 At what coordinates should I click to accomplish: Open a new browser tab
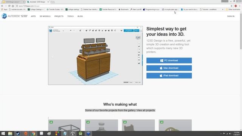(x=53, y=2)
